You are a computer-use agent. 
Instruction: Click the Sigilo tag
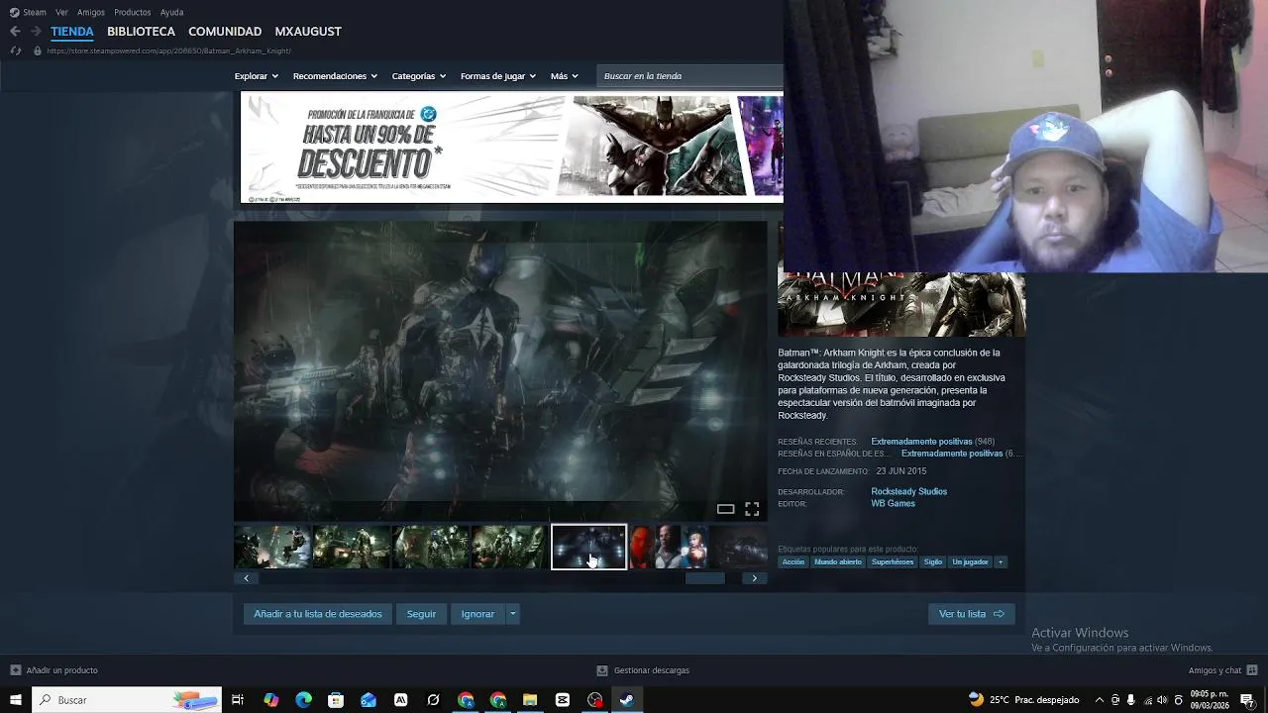(933, 561)
